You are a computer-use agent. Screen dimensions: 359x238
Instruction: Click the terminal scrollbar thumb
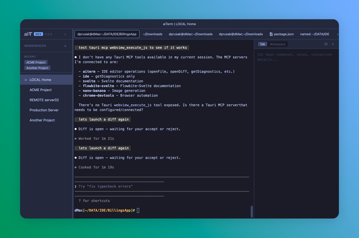252,211
